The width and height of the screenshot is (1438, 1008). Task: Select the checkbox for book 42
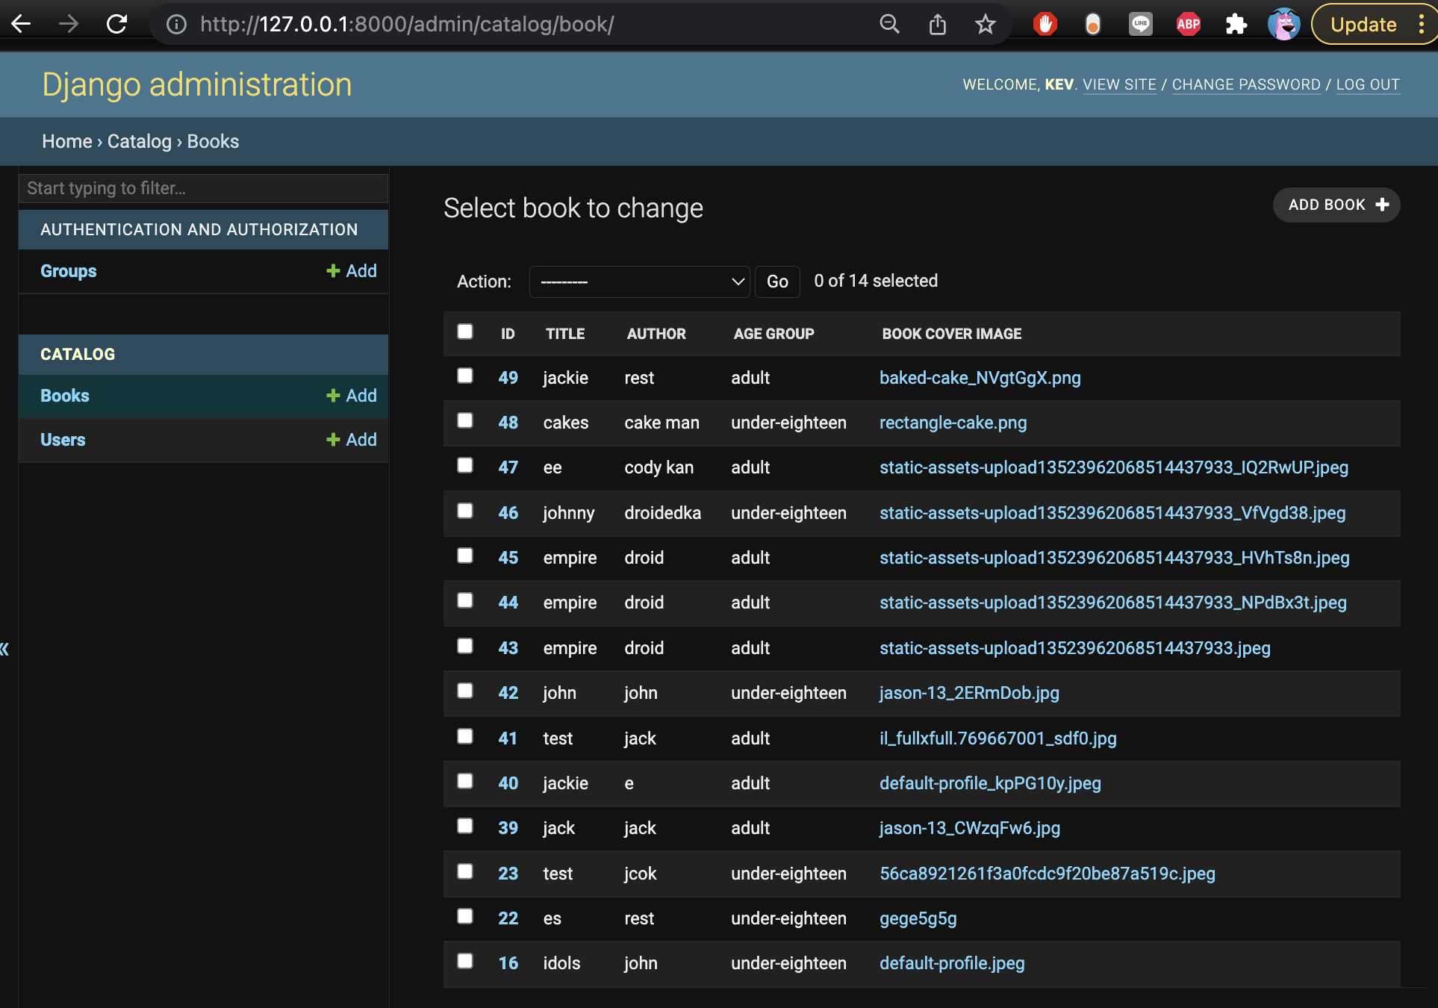point(465,691)
